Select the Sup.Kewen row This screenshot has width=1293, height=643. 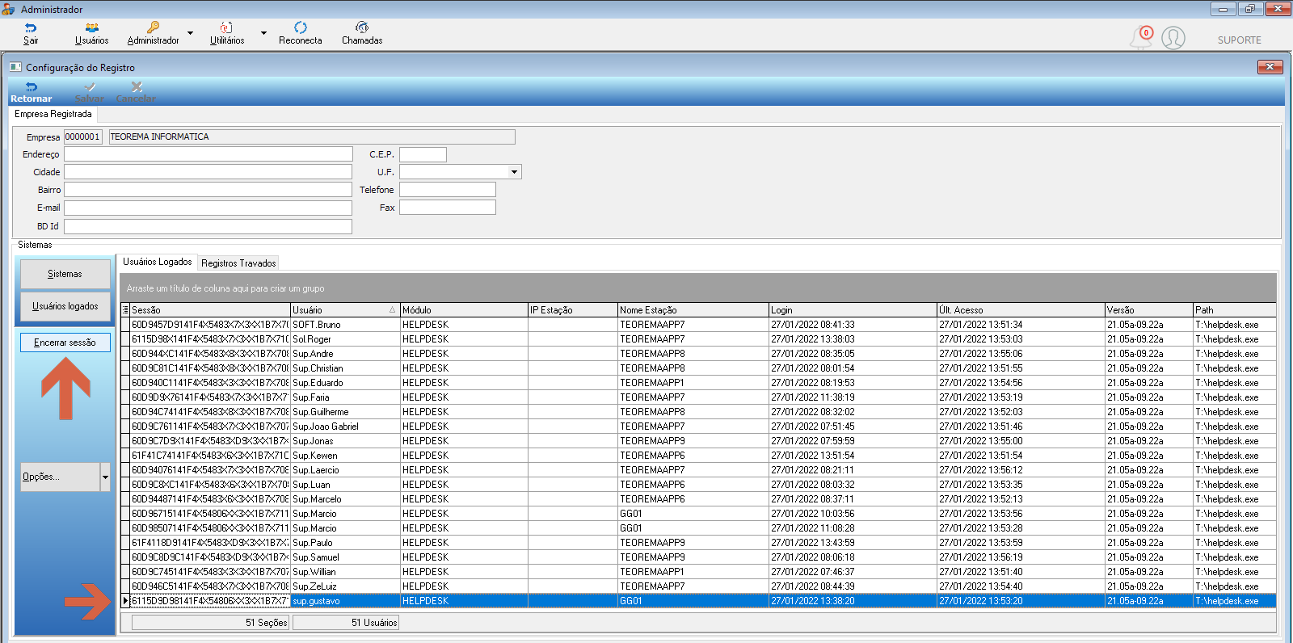tap(699, 456)
